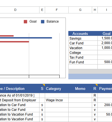Select the short top red Goal bar
112x122 pixels.
7,36
